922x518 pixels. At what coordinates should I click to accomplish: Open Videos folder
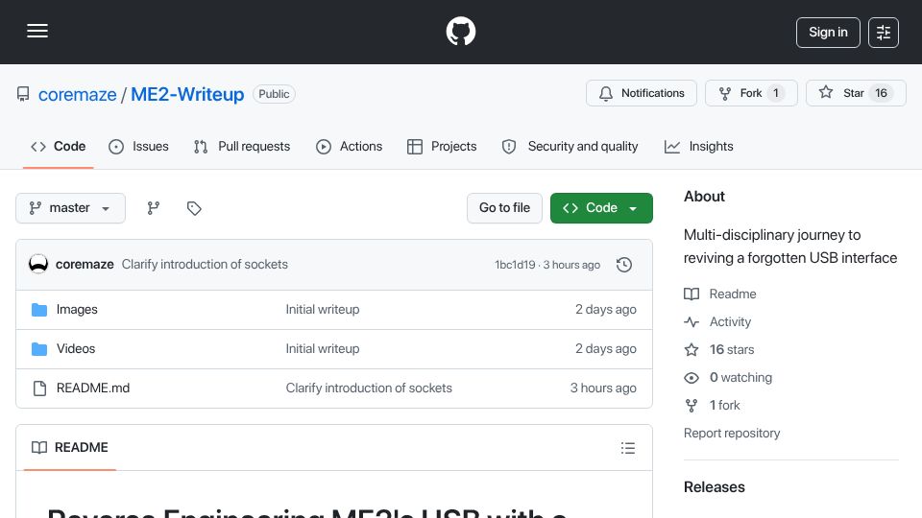point(76,349)
